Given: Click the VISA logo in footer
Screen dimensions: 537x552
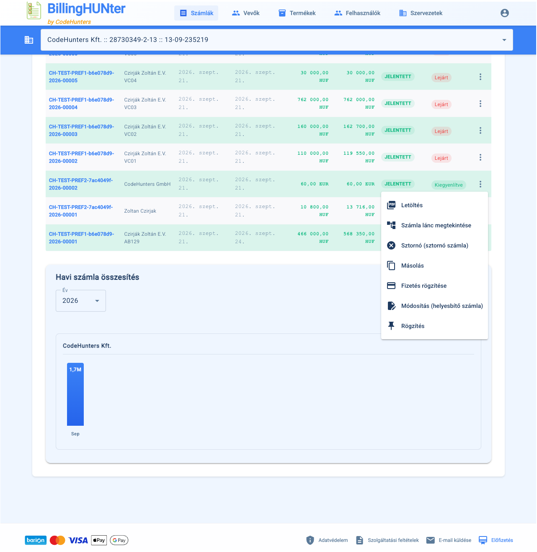Looking at the screenshot, I should click(x=78, y=540).
